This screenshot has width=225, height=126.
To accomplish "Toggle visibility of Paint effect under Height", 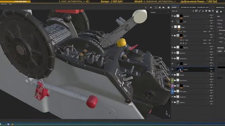I will 179,31.
